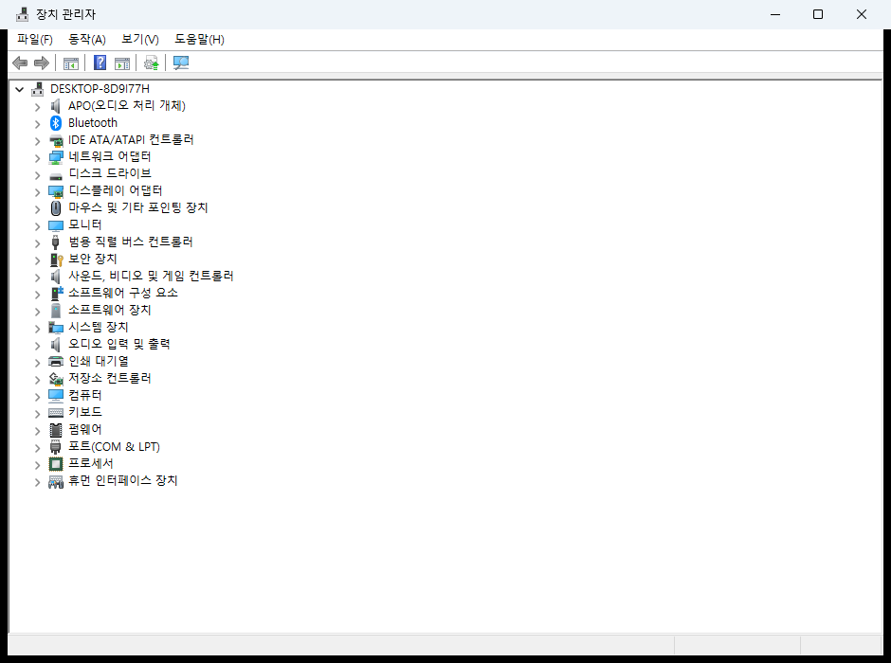Open the 도움말(H) menu
891x663 pixels.
tap(199, 39)
